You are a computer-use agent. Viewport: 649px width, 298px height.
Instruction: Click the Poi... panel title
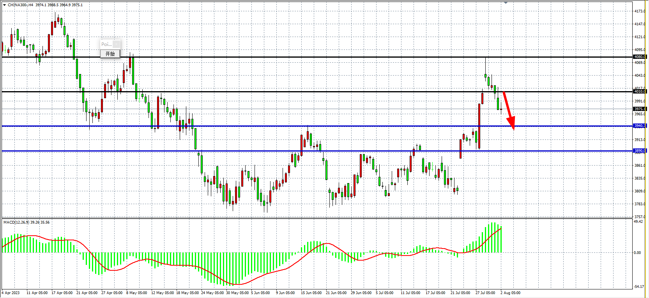(x=106, y=44)
